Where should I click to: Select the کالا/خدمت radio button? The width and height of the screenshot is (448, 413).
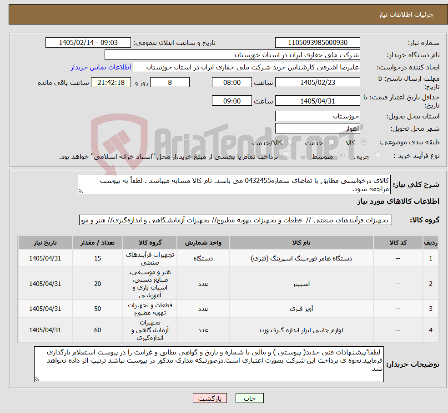coord(291,142)
